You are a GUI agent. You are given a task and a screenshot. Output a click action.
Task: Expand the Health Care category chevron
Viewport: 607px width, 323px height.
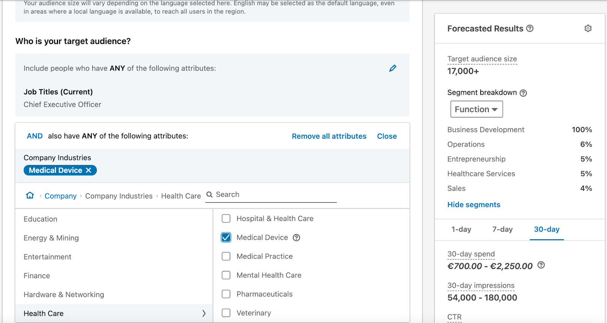click(204, 313)
